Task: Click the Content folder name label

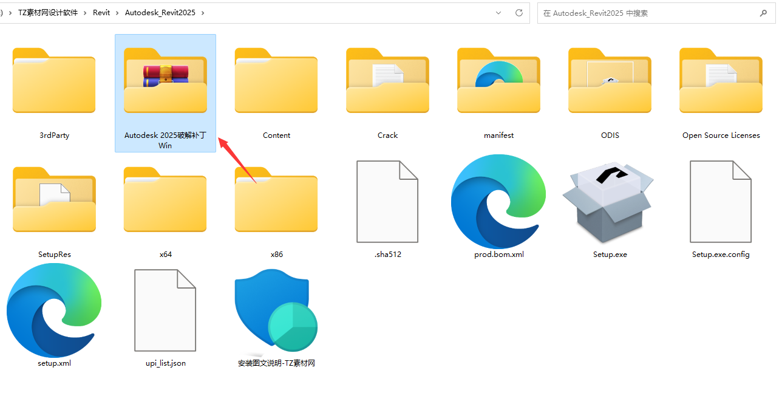Action: (x=276, y=135)
